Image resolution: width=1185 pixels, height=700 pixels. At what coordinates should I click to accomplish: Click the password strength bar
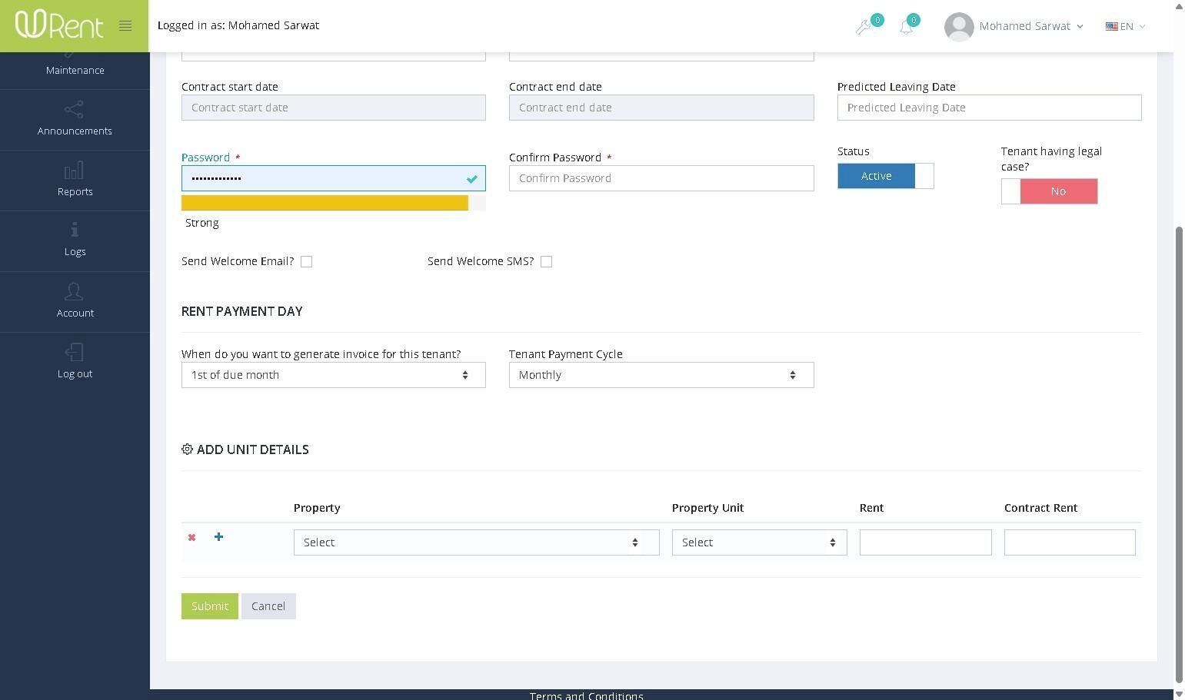(334, 203)
